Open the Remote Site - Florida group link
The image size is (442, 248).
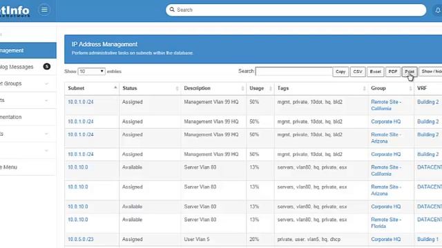386,223
